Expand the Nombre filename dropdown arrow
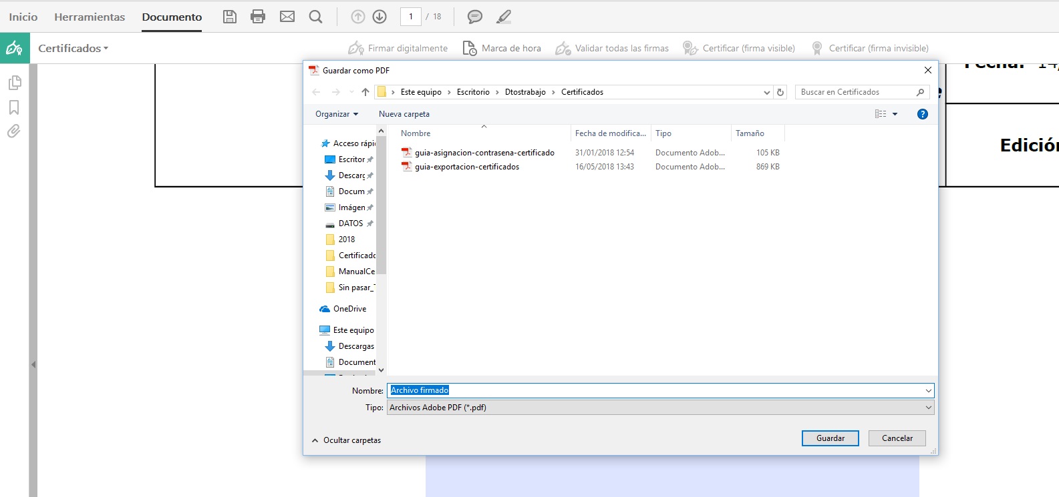This screenshot has width=1059, height=497. 928,391
